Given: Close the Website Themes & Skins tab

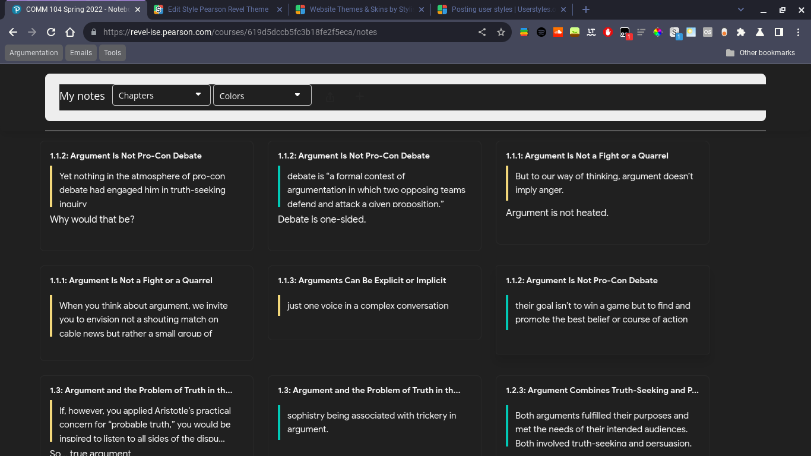Looking at the screenshot, I should 422,9.
